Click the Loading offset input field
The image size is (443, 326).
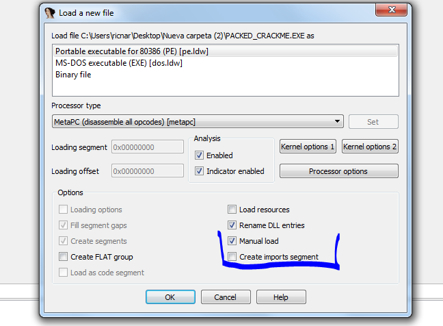(147, 171)
